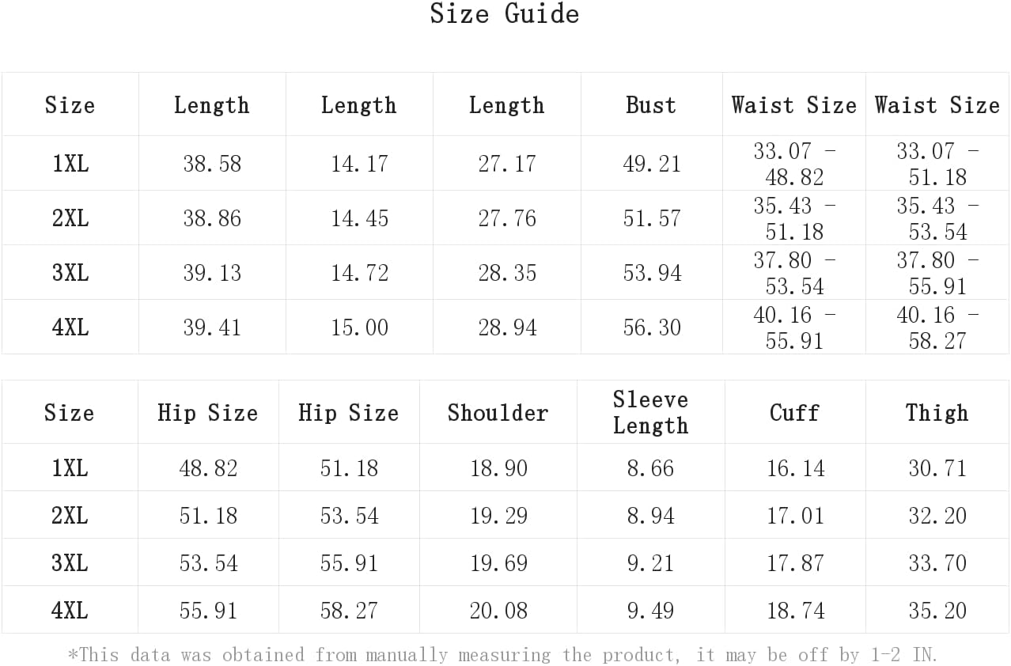
Task: Select the 1XL row in the top table
Action: (505, 164)
